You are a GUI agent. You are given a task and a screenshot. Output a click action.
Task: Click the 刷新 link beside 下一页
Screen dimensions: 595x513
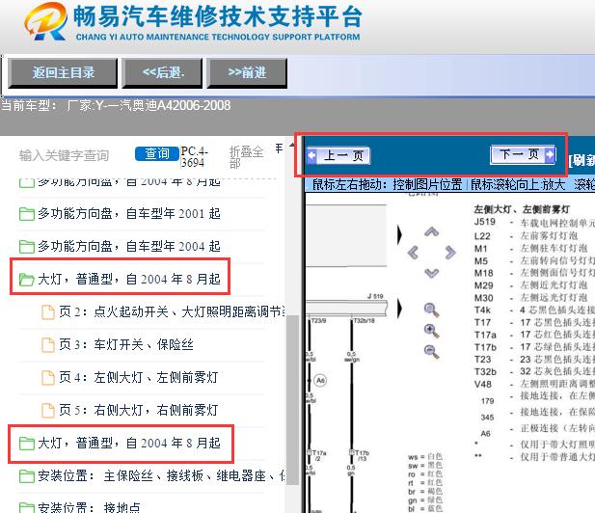tap(581, 160)
